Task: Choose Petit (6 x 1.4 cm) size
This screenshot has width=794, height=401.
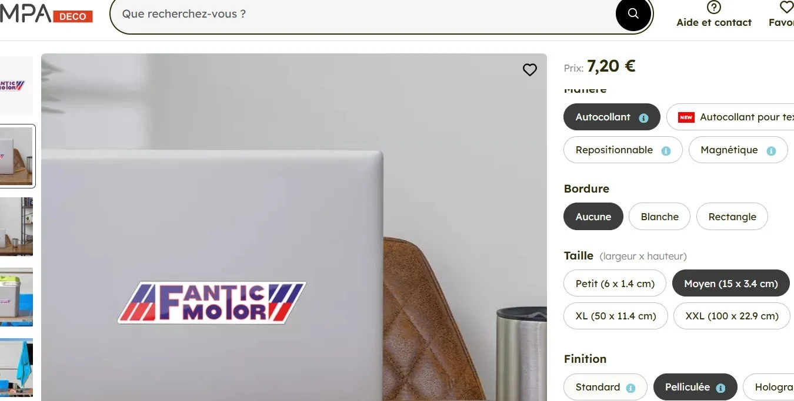Action: click(615, 284)
